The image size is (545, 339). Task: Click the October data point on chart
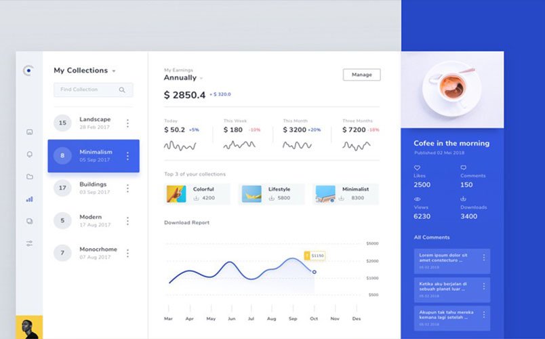tap(314, 272)
